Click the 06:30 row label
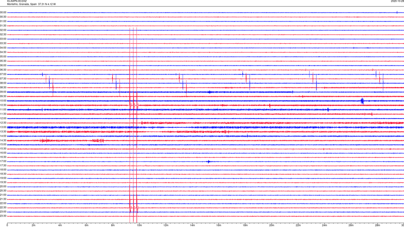Image resolution: width=404 pixels, height=227 pixels. point(3,70)
